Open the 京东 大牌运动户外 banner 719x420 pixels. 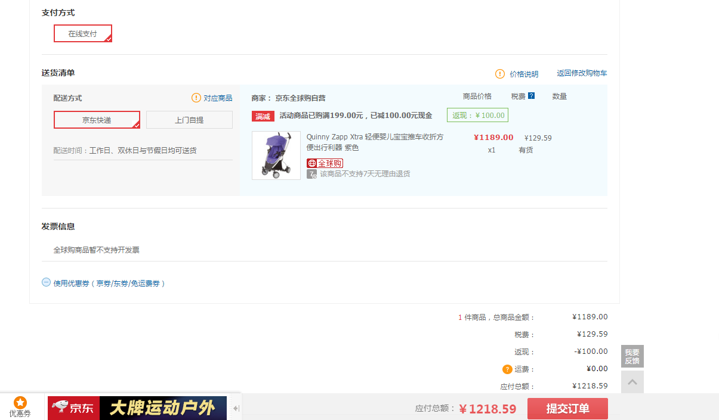pyautogui.click(x=137, y=408)
